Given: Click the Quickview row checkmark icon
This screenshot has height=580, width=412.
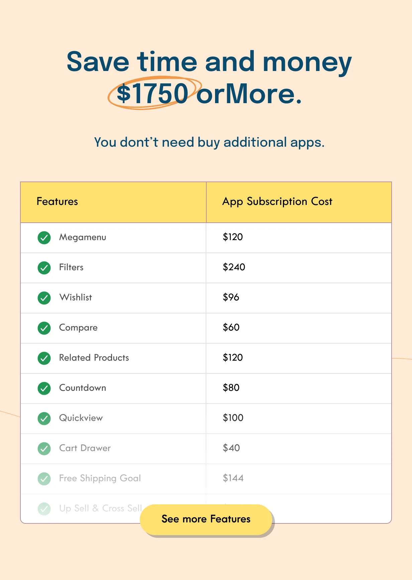Looking at the screenshot, I should tap(44, 419).
